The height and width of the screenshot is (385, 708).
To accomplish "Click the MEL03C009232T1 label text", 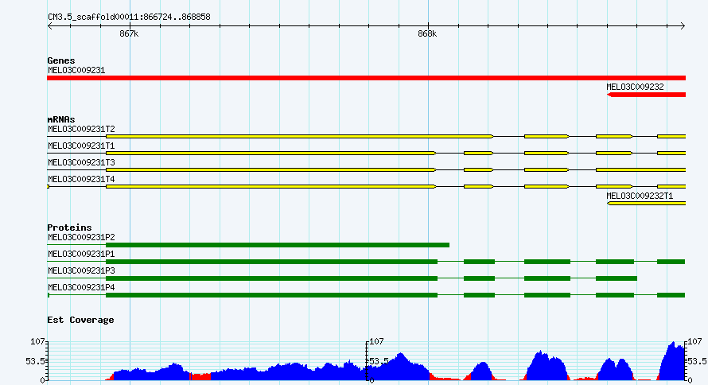I will [x=640, y=196].
